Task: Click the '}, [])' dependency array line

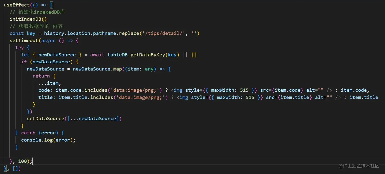Action: tap(12, 168)
